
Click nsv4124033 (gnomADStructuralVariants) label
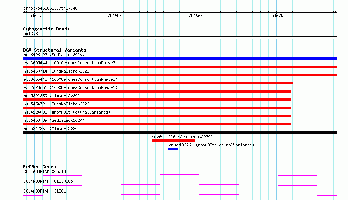click(67, 112)
